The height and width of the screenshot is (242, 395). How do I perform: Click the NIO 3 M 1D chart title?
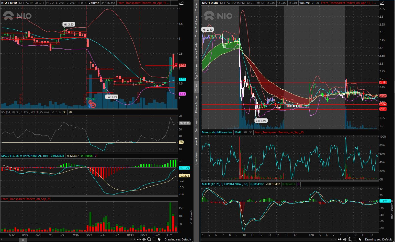tap(9, 3)
